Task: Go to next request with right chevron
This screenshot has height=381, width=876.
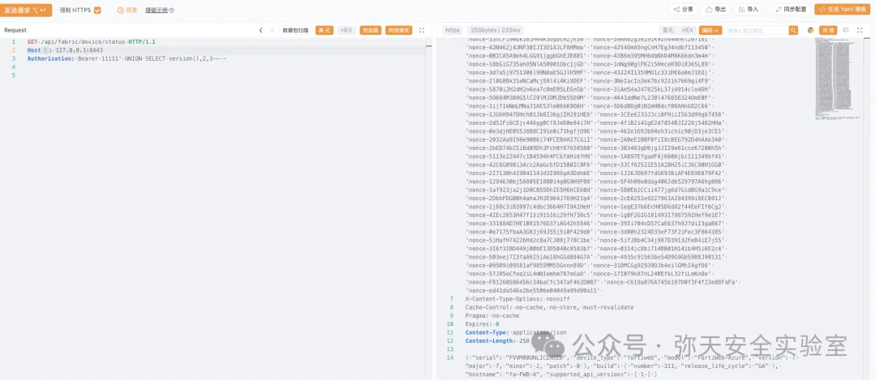Action: [x=272, y=30]
